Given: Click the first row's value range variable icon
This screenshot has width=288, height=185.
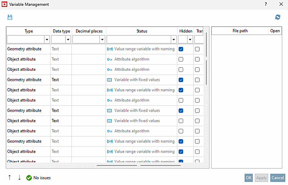Looking at the screenshot, I should coord(109,49).
